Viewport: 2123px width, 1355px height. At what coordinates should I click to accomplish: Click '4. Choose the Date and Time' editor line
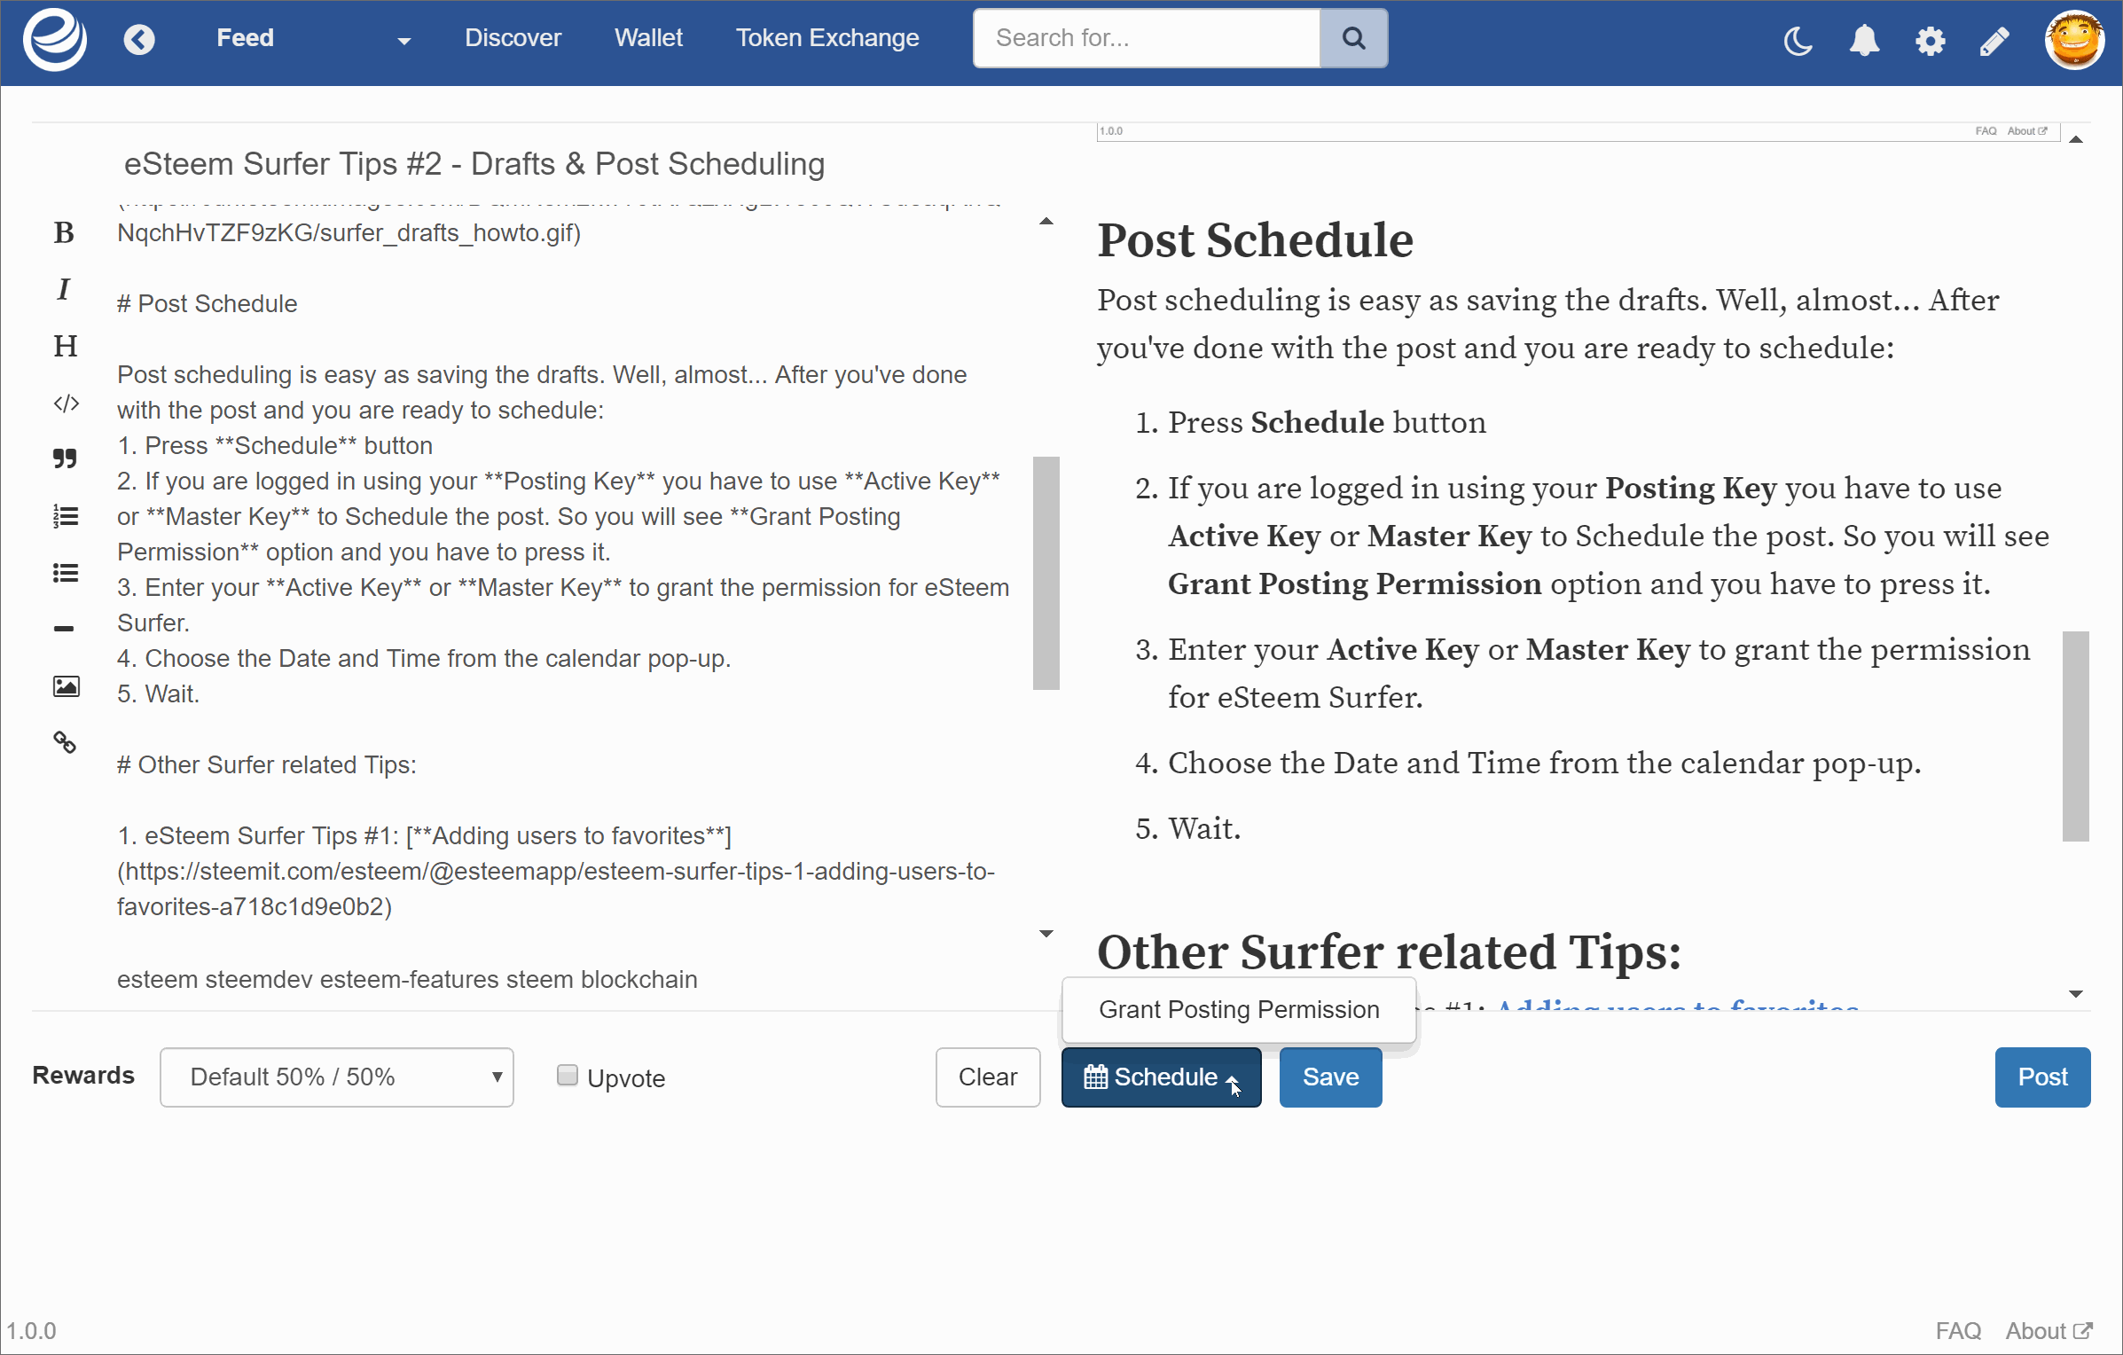click(424, 658)
